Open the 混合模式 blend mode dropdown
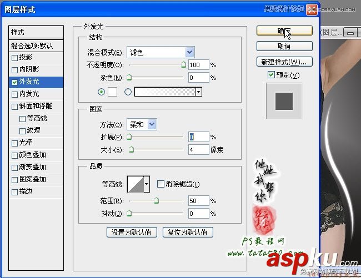The image size is (361, 278). pos(161,52)
